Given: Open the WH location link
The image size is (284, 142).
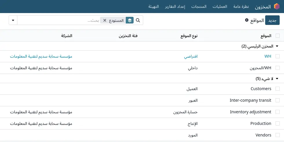Looking at the screenshot, I should [x=268, y=56].
